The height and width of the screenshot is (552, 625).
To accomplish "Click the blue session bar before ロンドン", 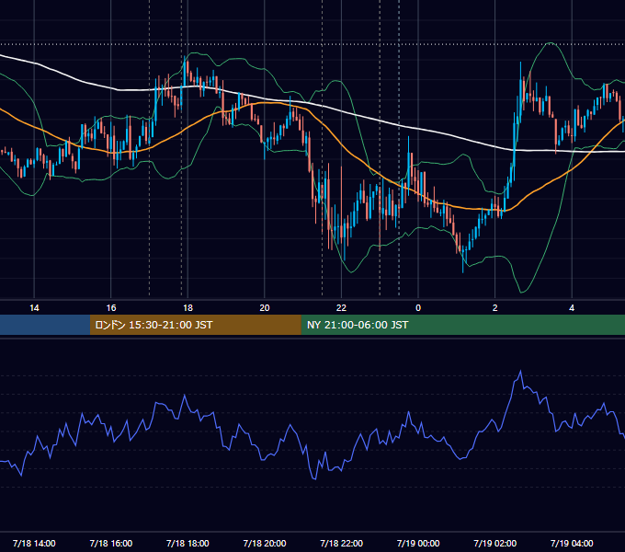I will 45,325.
